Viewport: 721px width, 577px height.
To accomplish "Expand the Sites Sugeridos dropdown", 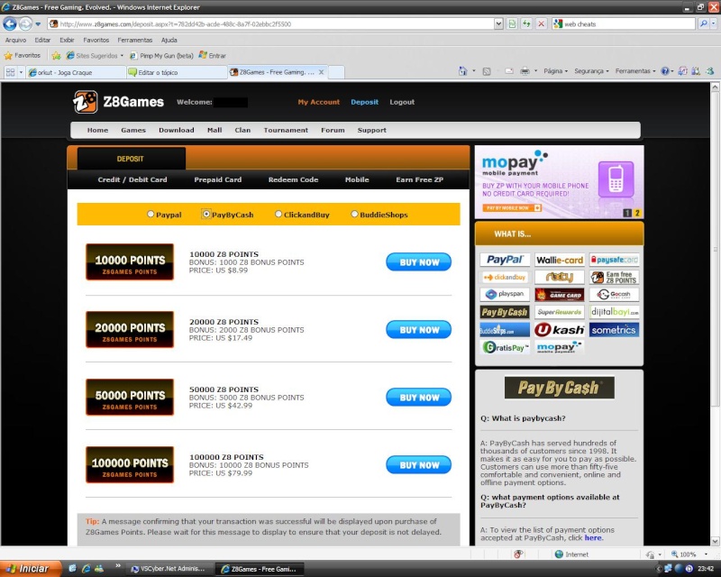I will click(x=122, y=56).
